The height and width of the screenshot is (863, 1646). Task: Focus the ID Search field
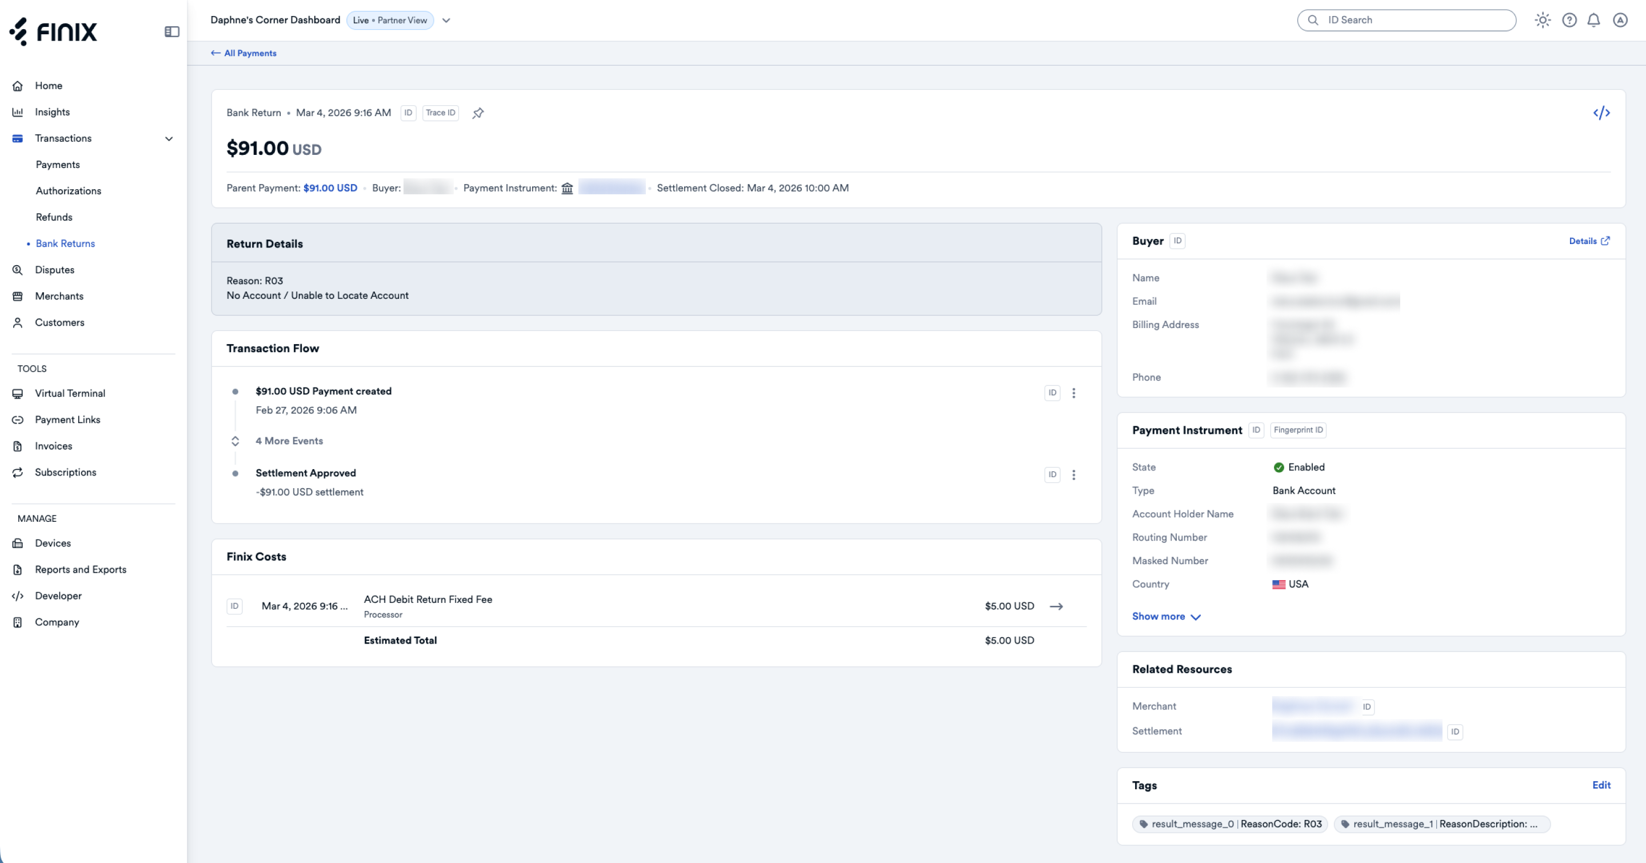tap(1407, 20)
